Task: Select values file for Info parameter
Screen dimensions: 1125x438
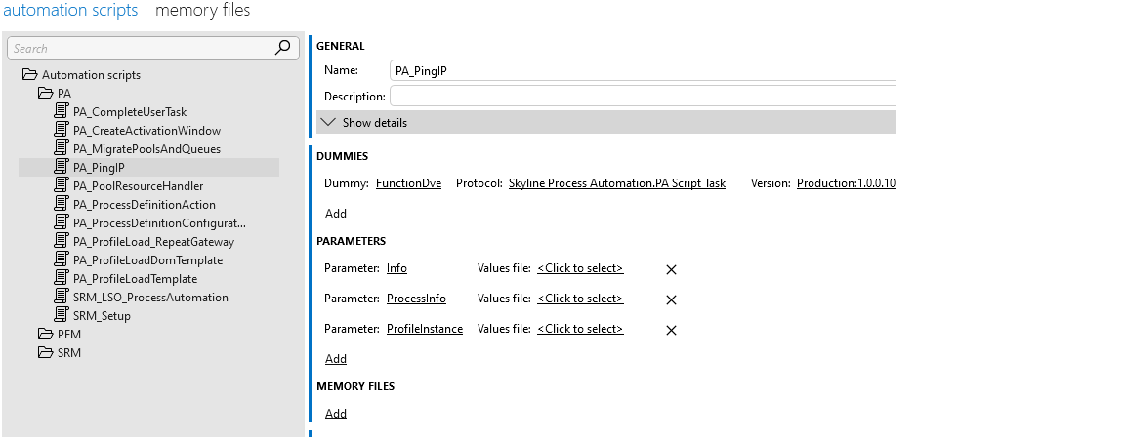Action: coord(580,268)
